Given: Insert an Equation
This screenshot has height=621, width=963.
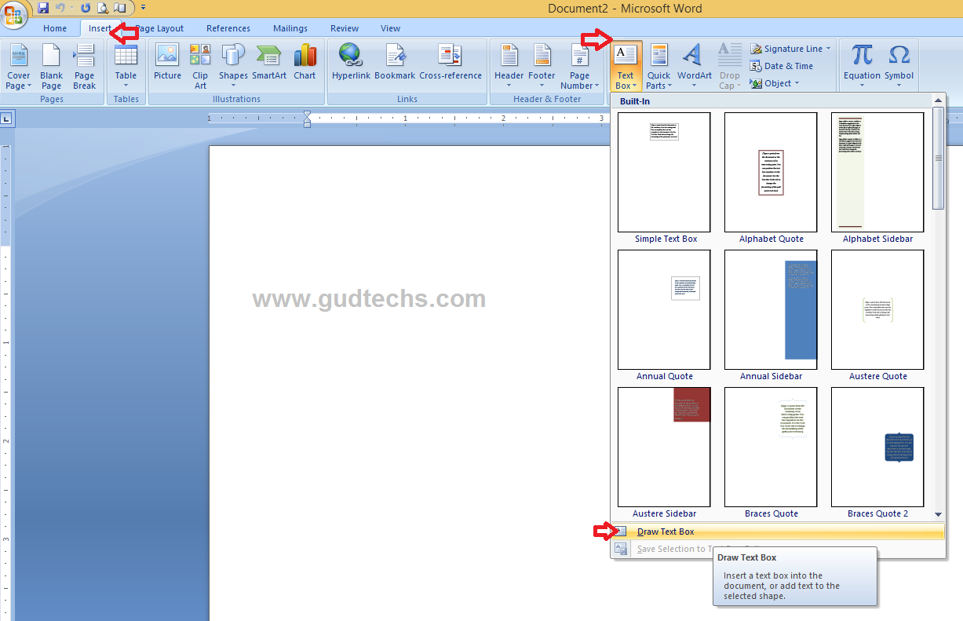Looking at the screenshot, I should [x=862, y=67].
